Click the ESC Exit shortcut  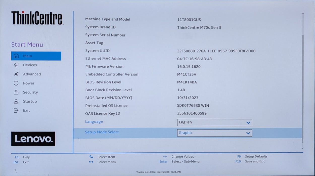(x=21, y=162)
